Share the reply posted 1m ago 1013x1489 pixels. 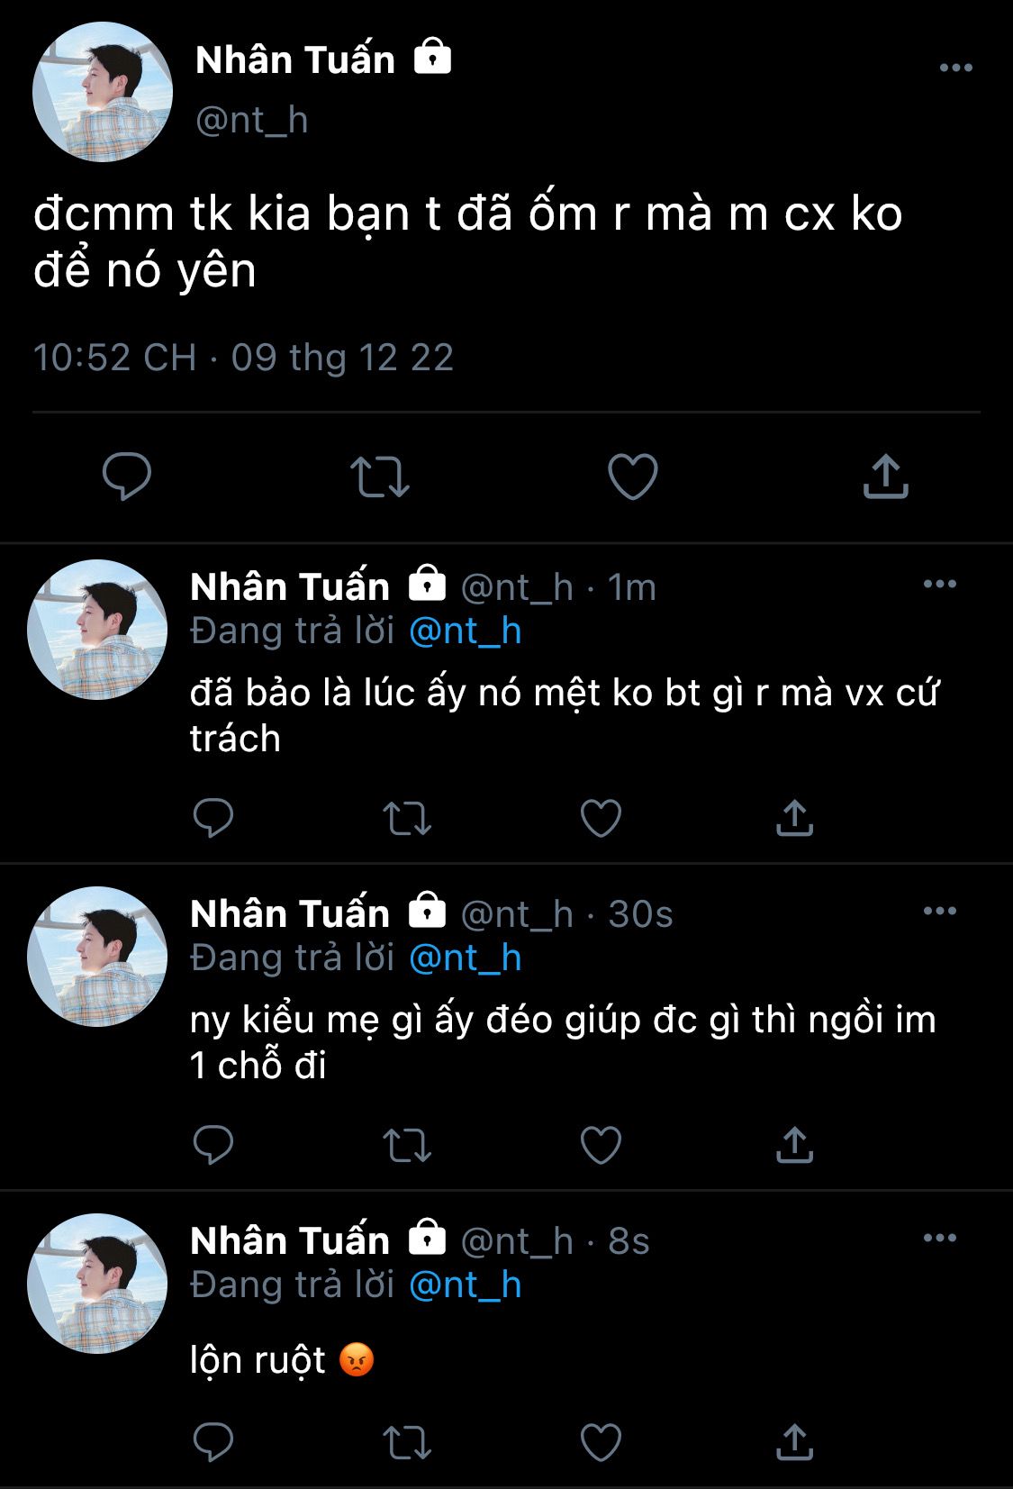tap(794, 818)
